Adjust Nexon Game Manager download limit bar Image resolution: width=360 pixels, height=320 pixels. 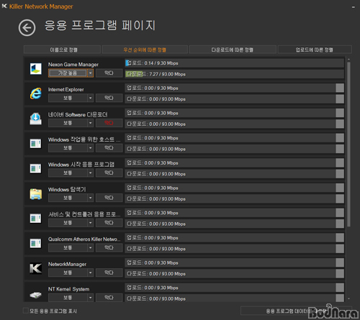point(234,74)
